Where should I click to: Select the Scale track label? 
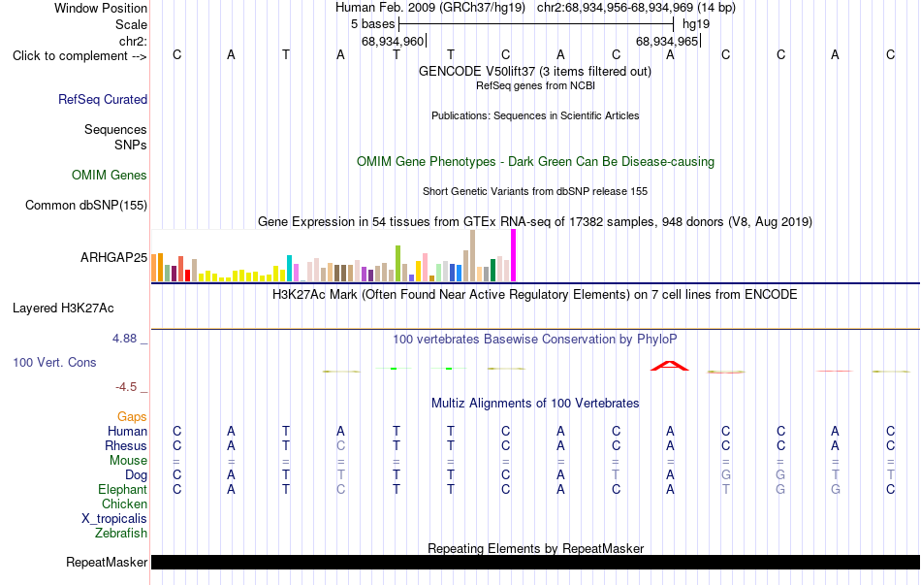[x=131, y=24]
